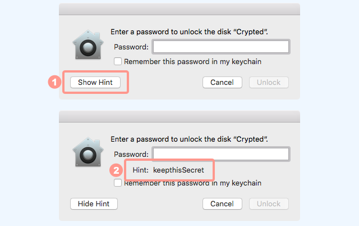359x226 pixels.
Task: Click the upper dialog title bar
Action: tap(179, 9)
